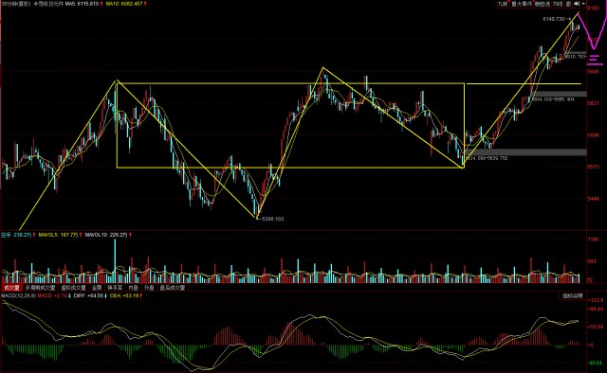This screenshot has width=607, height=373.
Task: Click the 加自选 add-to-watchlist button
Action: pyautogui.click(x=542, y=4)
